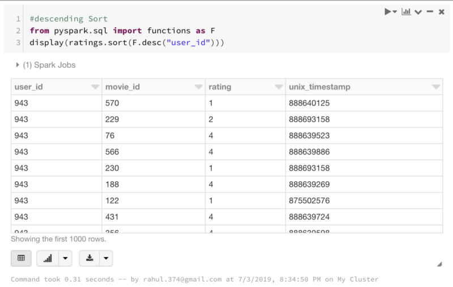Open chart type dropdown arrow
The image size is (453, 287).
tap(66, 258)
